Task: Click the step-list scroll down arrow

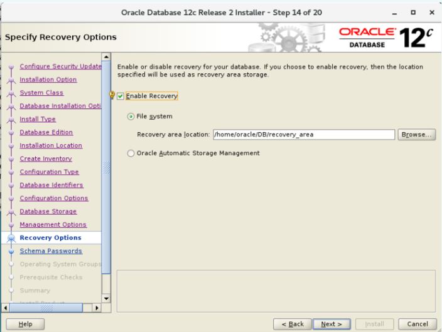Action: tap(106, 299)
